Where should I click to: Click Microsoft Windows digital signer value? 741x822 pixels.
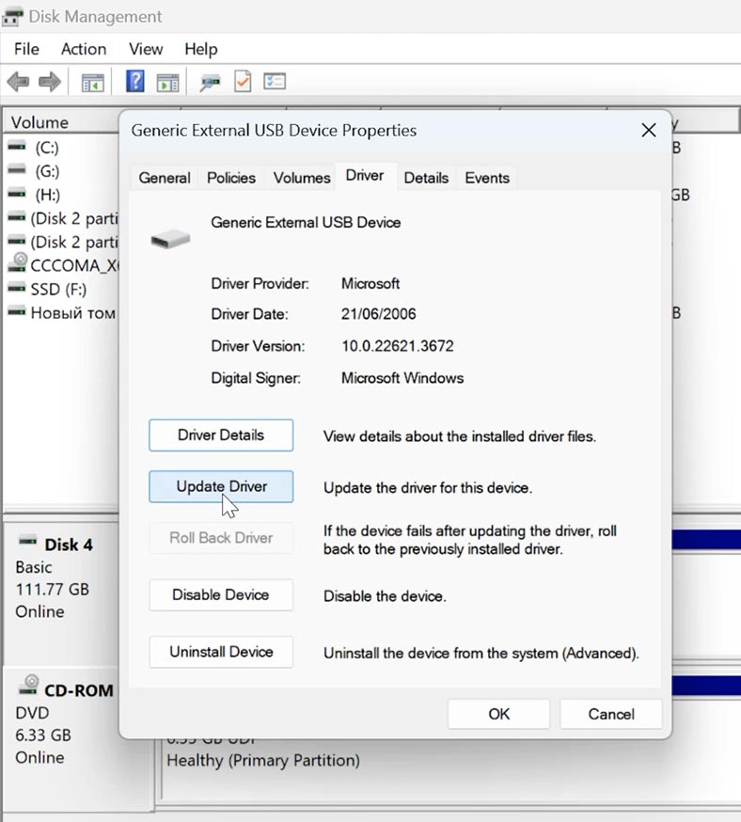coord(402,378)
